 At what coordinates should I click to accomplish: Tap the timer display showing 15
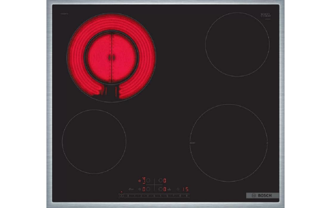coord(185,189)
